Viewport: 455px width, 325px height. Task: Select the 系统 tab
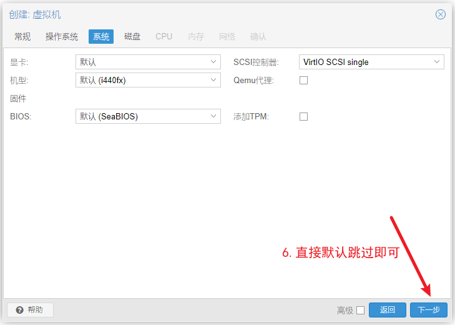(x=101, y=37)
